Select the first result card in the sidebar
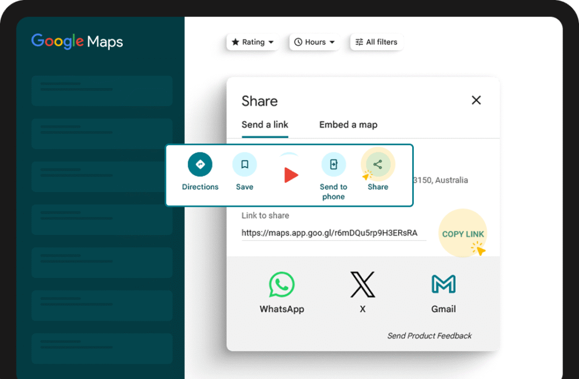 [102, 91]
